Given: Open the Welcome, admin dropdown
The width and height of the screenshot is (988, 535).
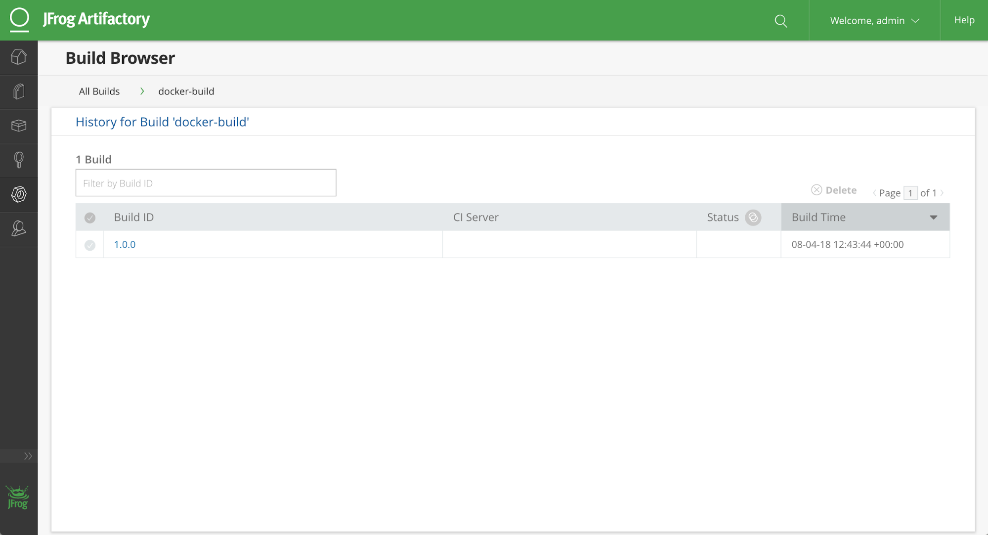Looking at the screenshot, I should coord(874,20).
